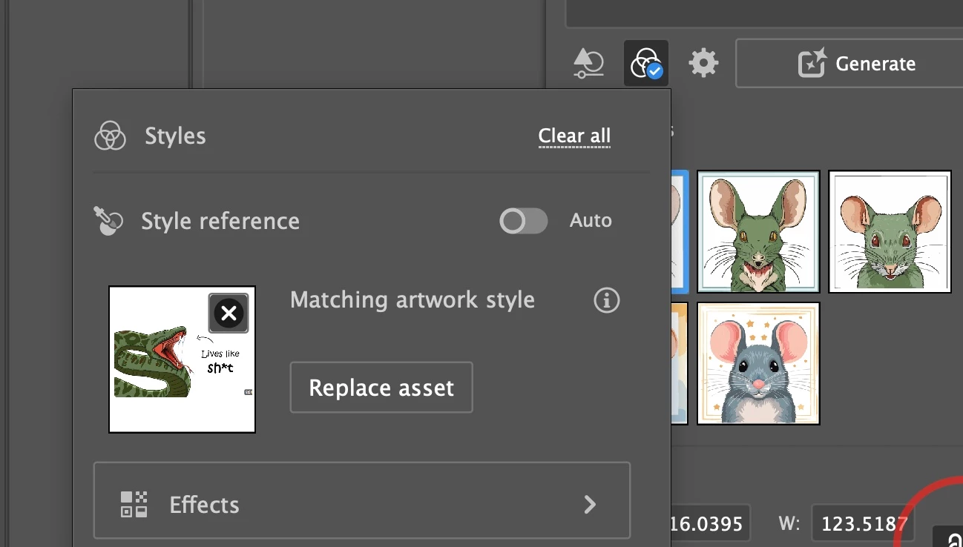Toggle the Style reference Auto switch
Image resolution: width=963 pixels, height=547 pixels.
[x=524, y=221]
